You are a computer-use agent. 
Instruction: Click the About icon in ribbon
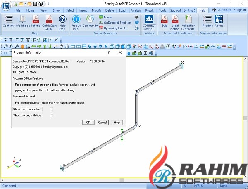(x=219, y=21)
